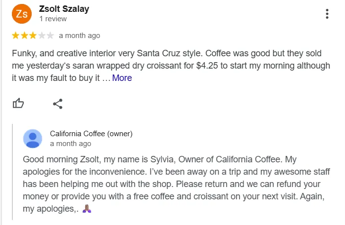Screen dimensions: 345x225
Task: Click the fourth empty rating star
Action: click(42, 36)
